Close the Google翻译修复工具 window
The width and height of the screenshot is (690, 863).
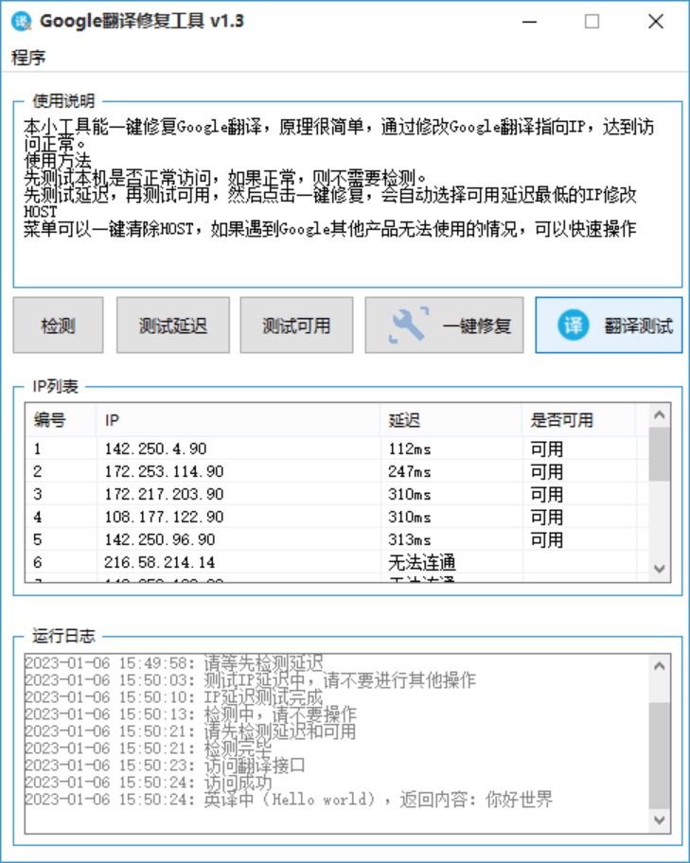[x=656, y=22]
